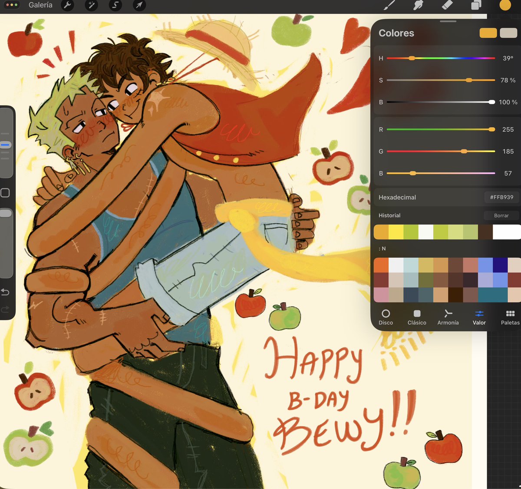Activate the Selection S-shaped tool
The height and width of the screenshot is (489, 521).
pos(115,5)
